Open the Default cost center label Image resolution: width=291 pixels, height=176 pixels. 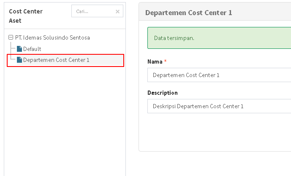coord(32,49)
